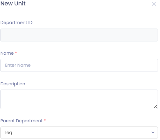
Task: Click the chevron arrow beside Teq
Action: (x=153, y=132)
